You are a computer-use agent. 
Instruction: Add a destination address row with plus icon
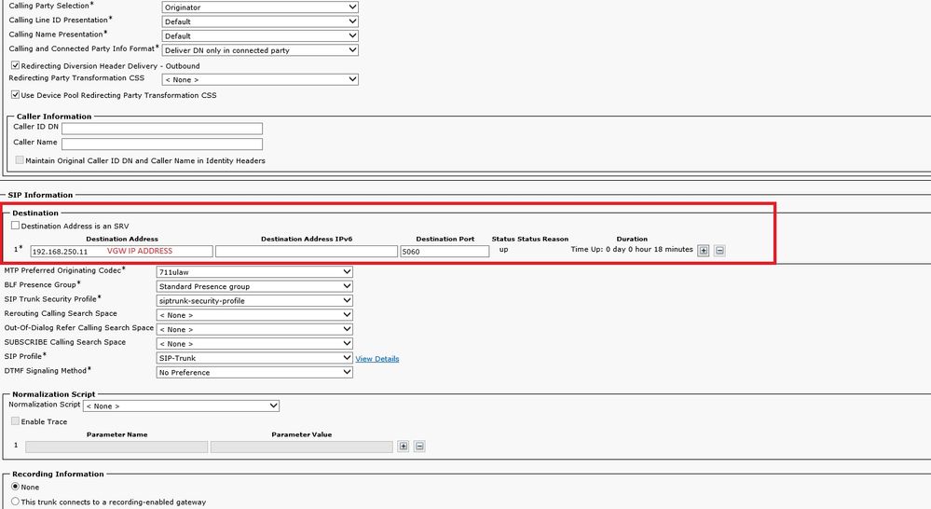coord(704,251)
